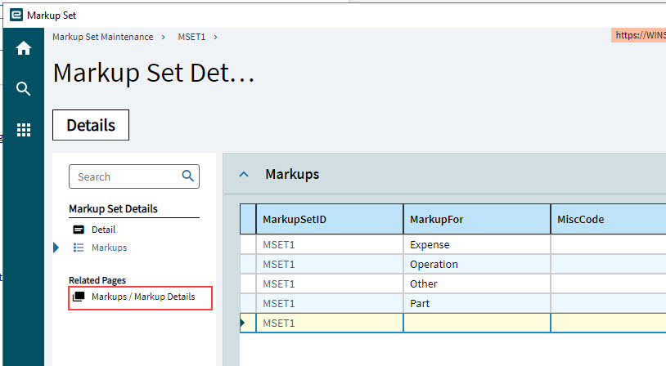Viewport: 666px width, 366px height.
Task: Click the breadcrumb arrow after Markup Set Maintenance
Action: pos(164,38)
